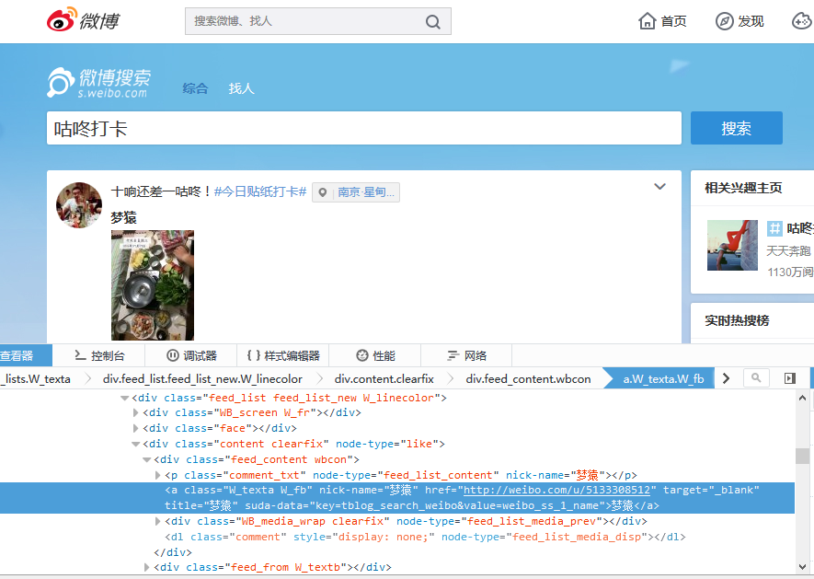Click the devtools scrollbar up arrow
This screenshot has height=579, width=814.
[802, 399]
